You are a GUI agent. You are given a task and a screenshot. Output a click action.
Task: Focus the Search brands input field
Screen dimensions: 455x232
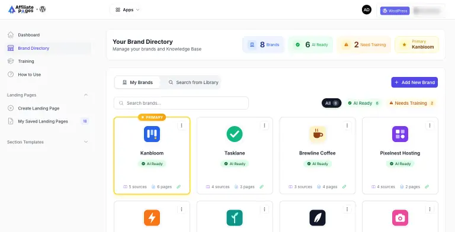(181, 103)
